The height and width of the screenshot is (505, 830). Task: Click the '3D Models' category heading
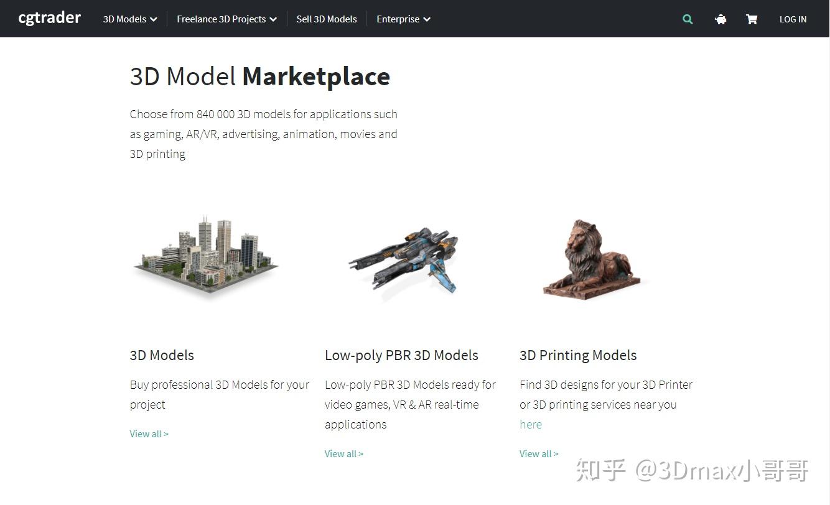[x=162, y=355]
